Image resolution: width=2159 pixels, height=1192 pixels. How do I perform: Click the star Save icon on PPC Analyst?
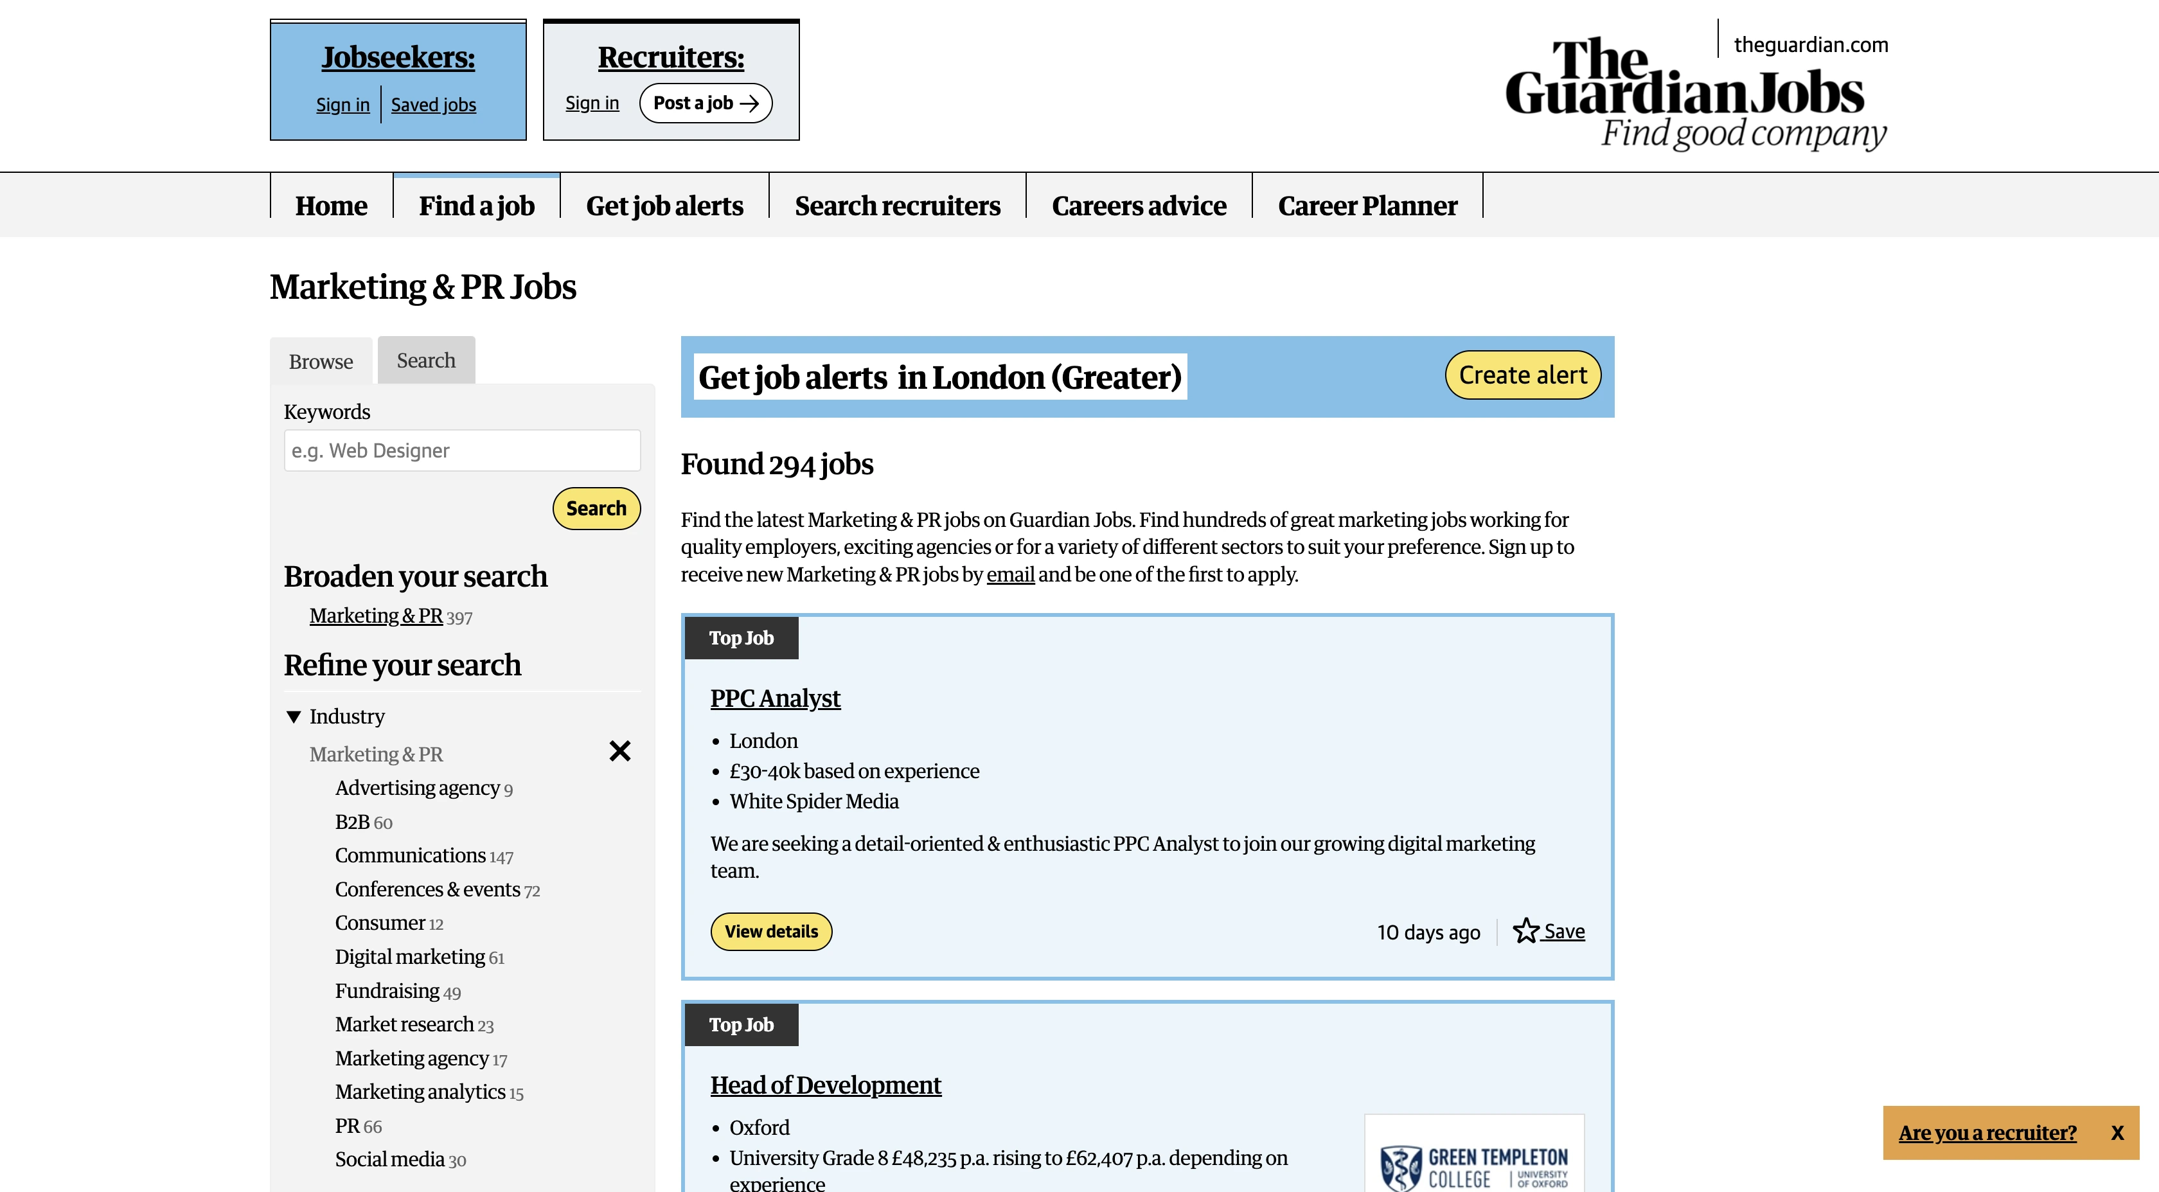coord(1525,930)
